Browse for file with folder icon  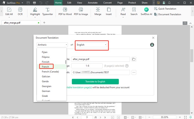pyautogui.click(x=134, y=59)
